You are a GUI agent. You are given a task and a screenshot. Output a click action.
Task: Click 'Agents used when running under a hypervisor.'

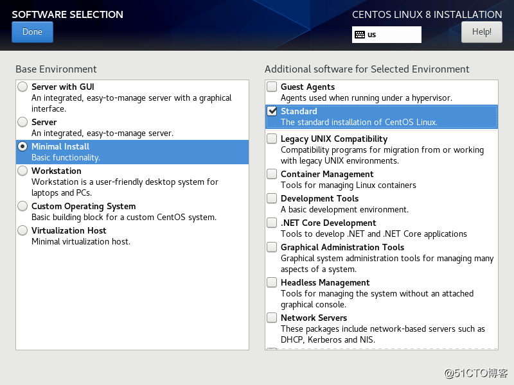(366, 98)
